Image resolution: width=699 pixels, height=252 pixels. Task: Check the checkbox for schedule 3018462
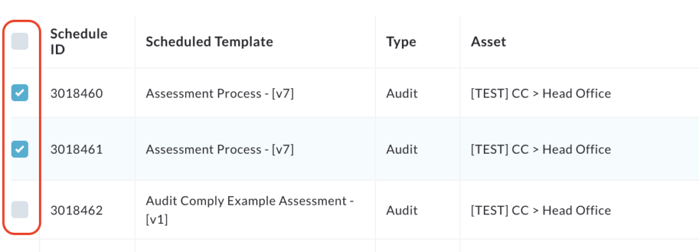[20, 210]
